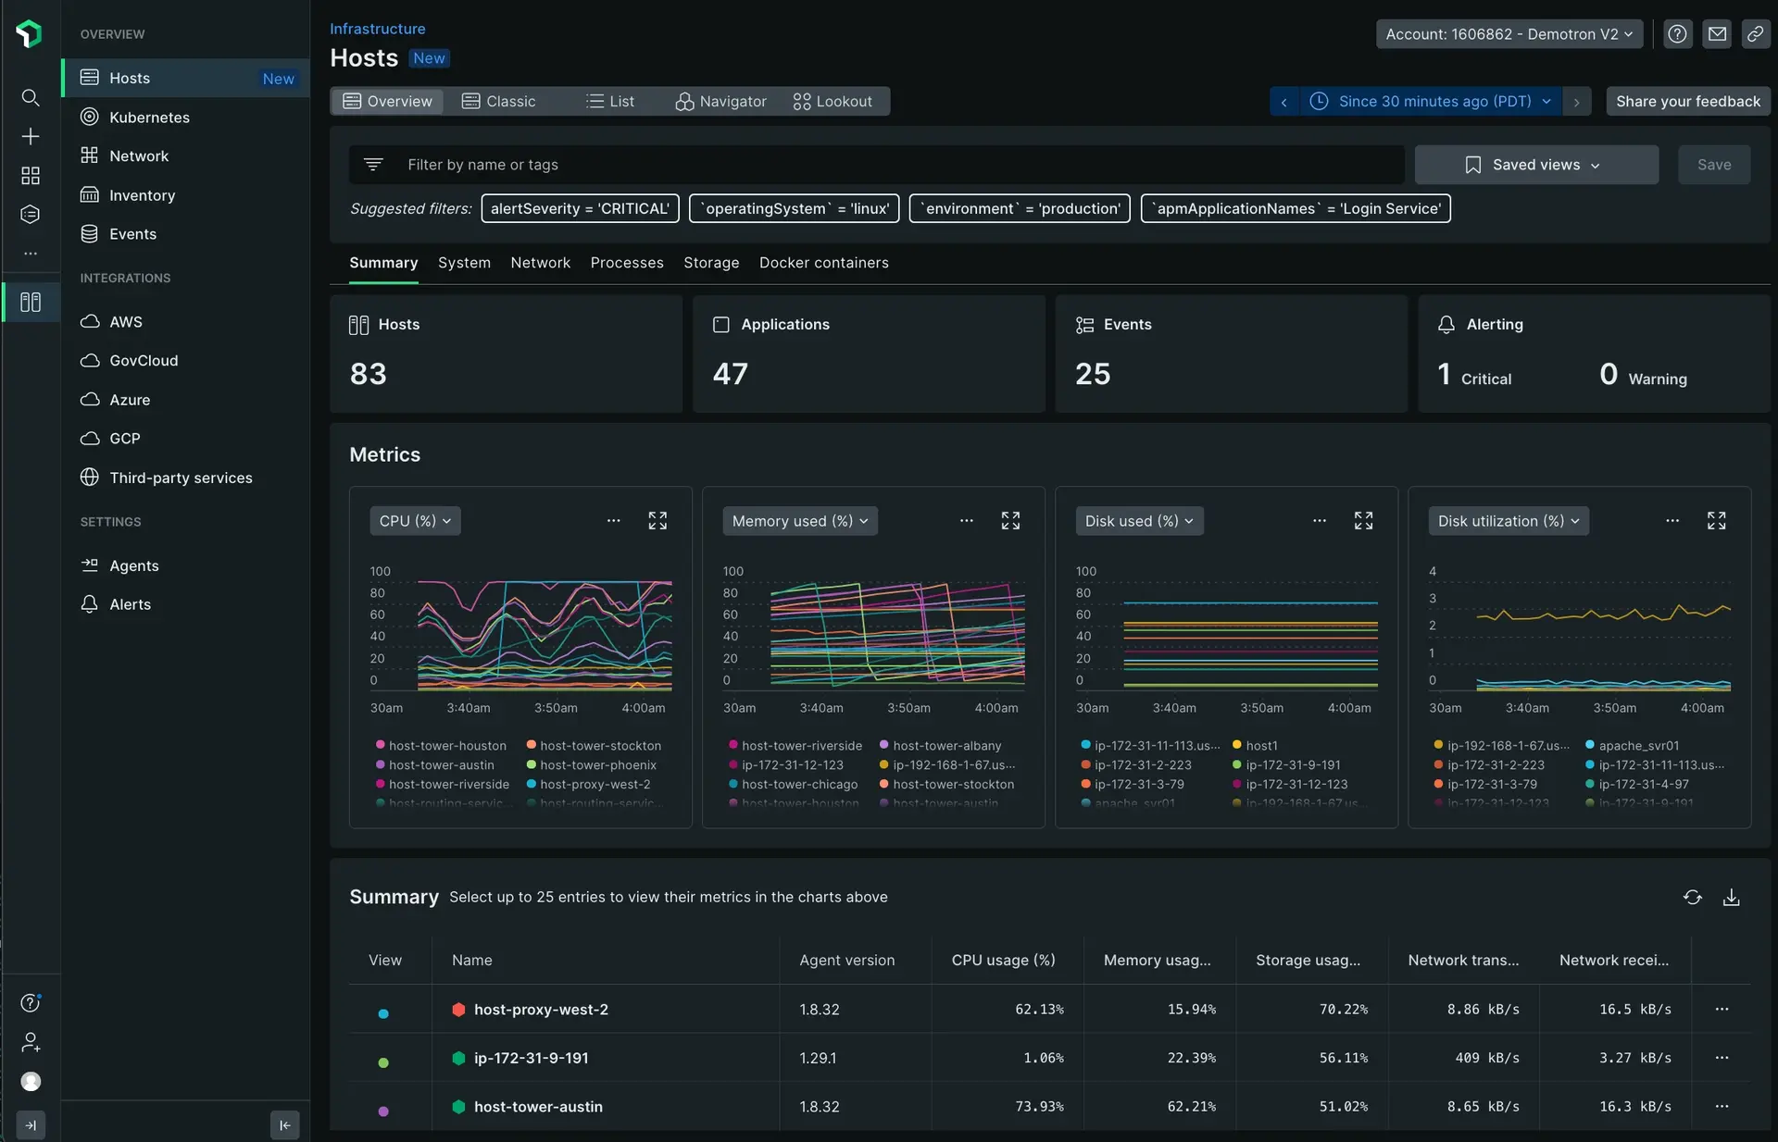Open Disk utilization chart options menu
The height and width of the screenshot is (1142, 1778).
(x=1672, y=521)
